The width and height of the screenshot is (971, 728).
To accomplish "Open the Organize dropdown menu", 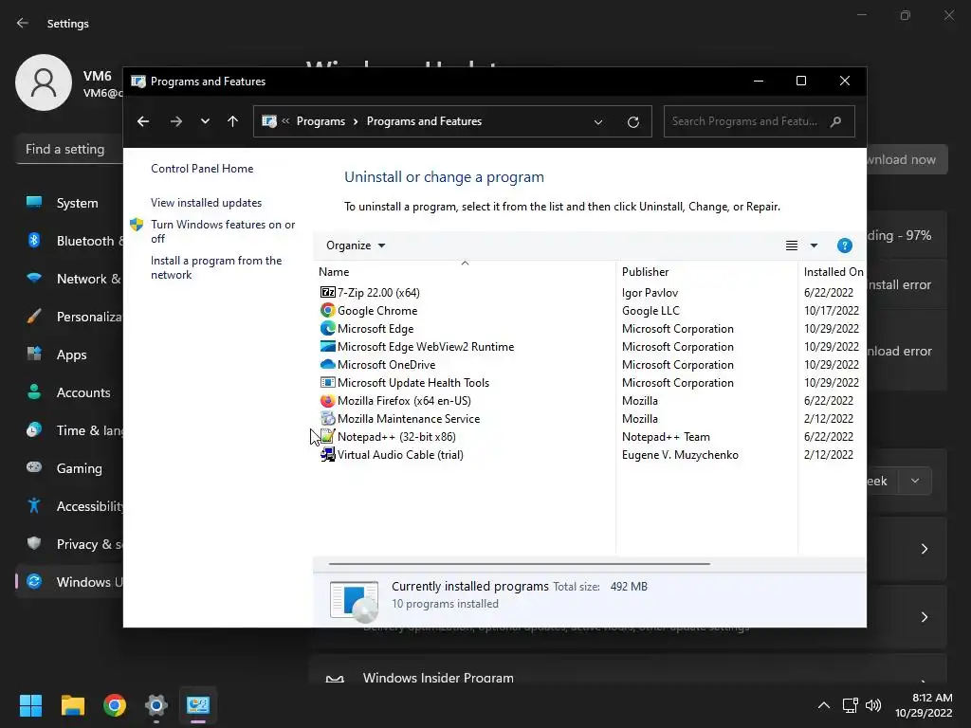I will tap(356, 246).
